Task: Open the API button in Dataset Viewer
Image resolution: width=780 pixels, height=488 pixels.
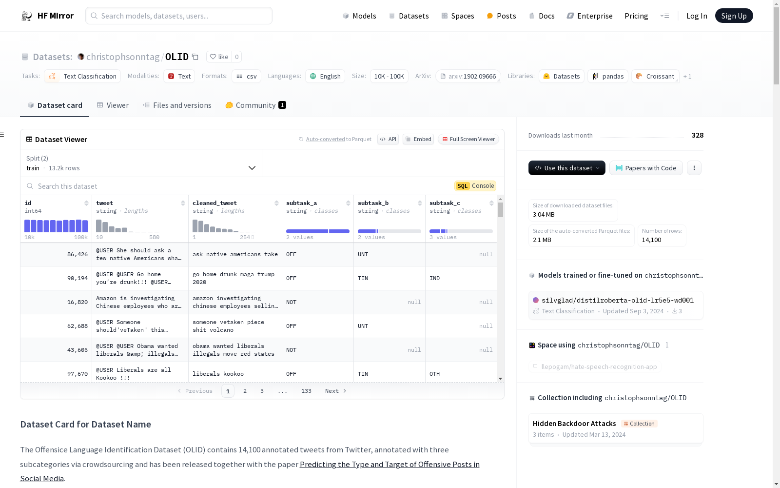Action: pos(388,139)
